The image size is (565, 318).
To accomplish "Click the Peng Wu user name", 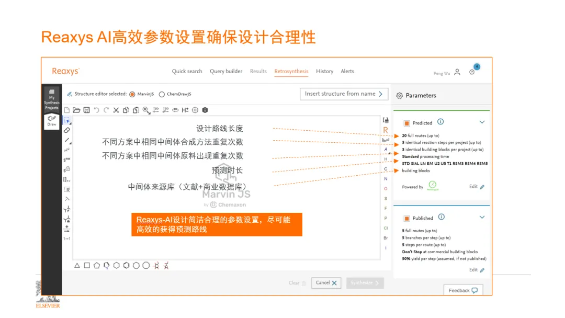I will point(442,73).
